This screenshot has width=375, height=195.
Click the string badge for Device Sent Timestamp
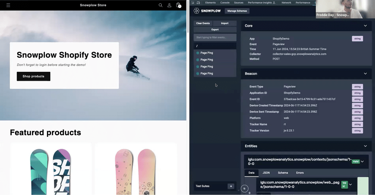pos(357,112)
